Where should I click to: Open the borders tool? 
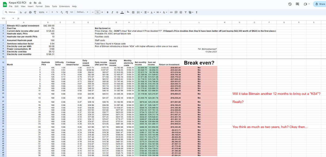coord(133,12)
